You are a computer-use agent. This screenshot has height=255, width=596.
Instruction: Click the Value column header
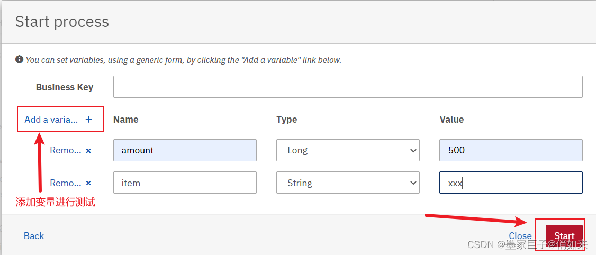(451, 120)
